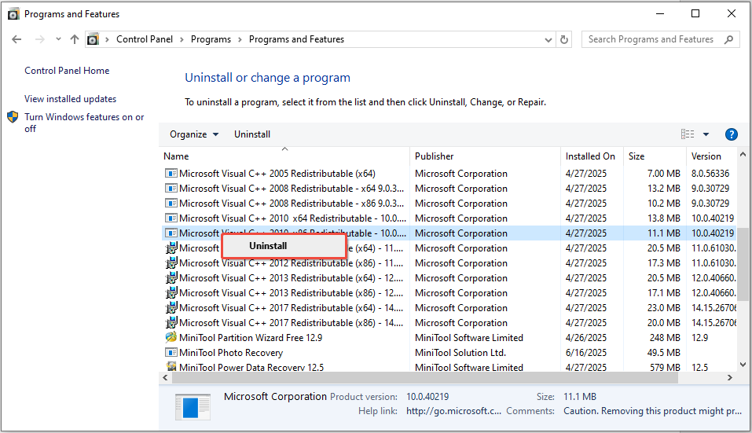Viewport: 752px width, 433px height.
Task: Click the vertical scrollbar thumb
Action: point(743,264)
